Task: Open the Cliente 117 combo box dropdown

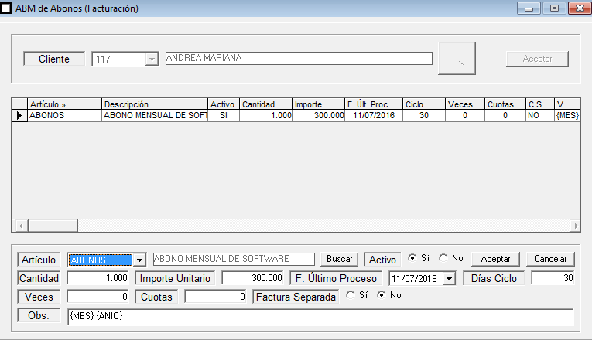Action: (152, 59)
